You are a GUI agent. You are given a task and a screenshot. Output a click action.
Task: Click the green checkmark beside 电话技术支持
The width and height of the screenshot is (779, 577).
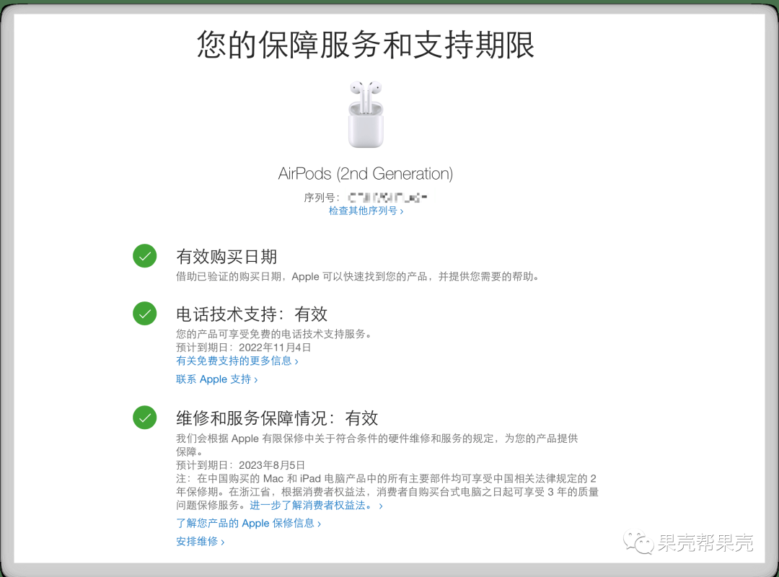144,314
